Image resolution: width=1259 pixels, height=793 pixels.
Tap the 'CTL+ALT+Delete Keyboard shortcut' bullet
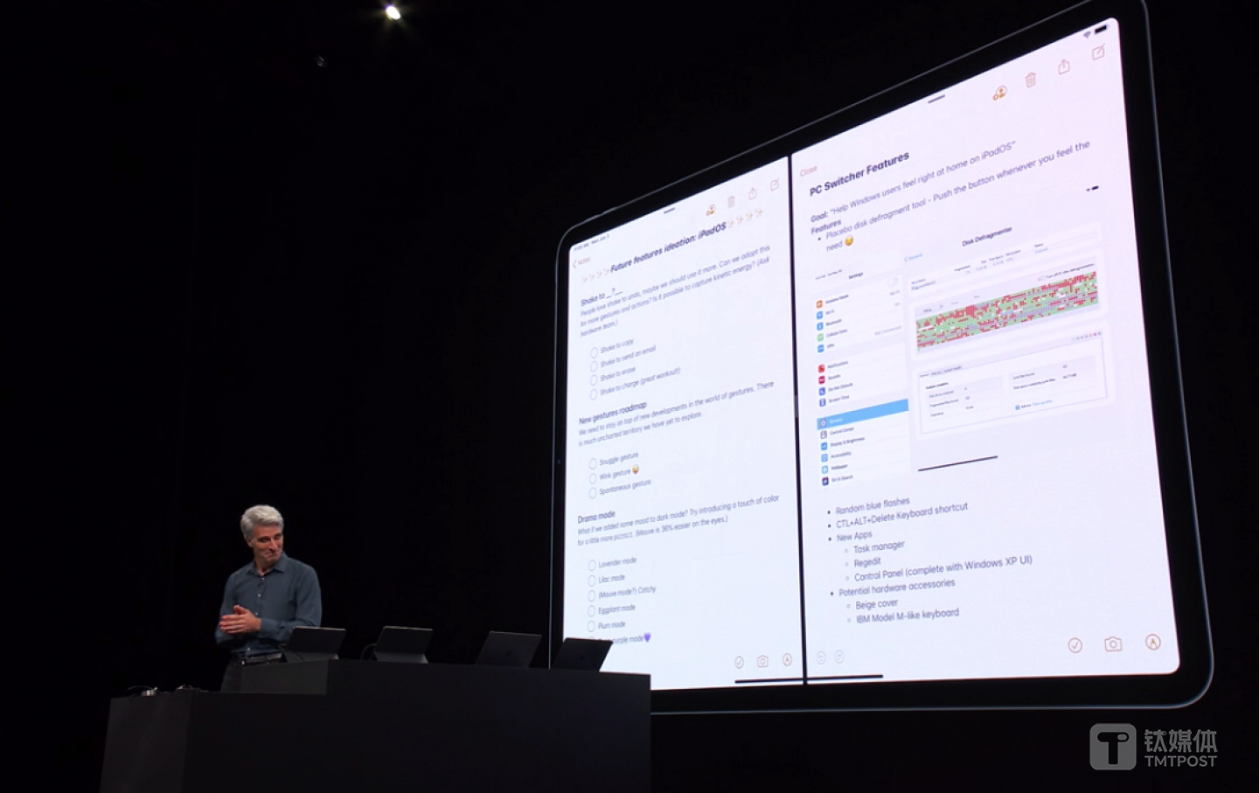(901, 516)
